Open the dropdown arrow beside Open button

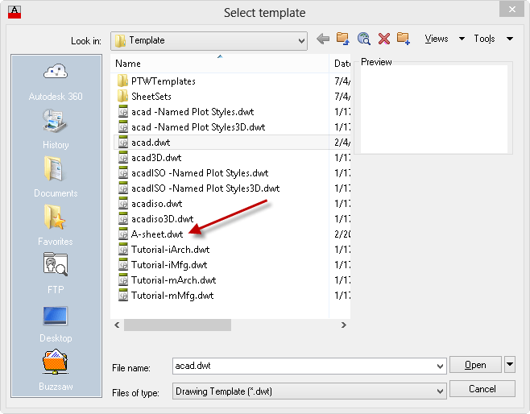pos(510,365)
